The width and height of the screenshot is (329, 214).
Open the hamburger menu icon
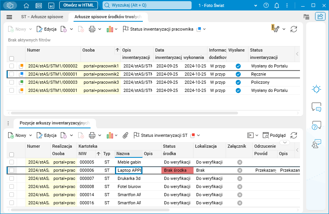tap(9, 17)
